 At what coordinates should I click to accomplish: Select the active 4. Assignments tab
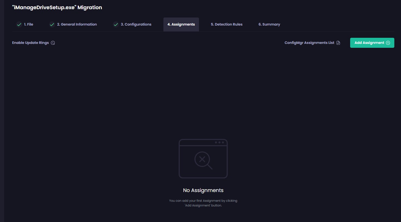point(181,24)
